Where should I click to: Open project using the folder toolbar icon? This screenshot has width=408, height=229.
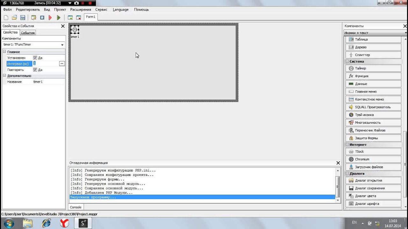[14, 17]
